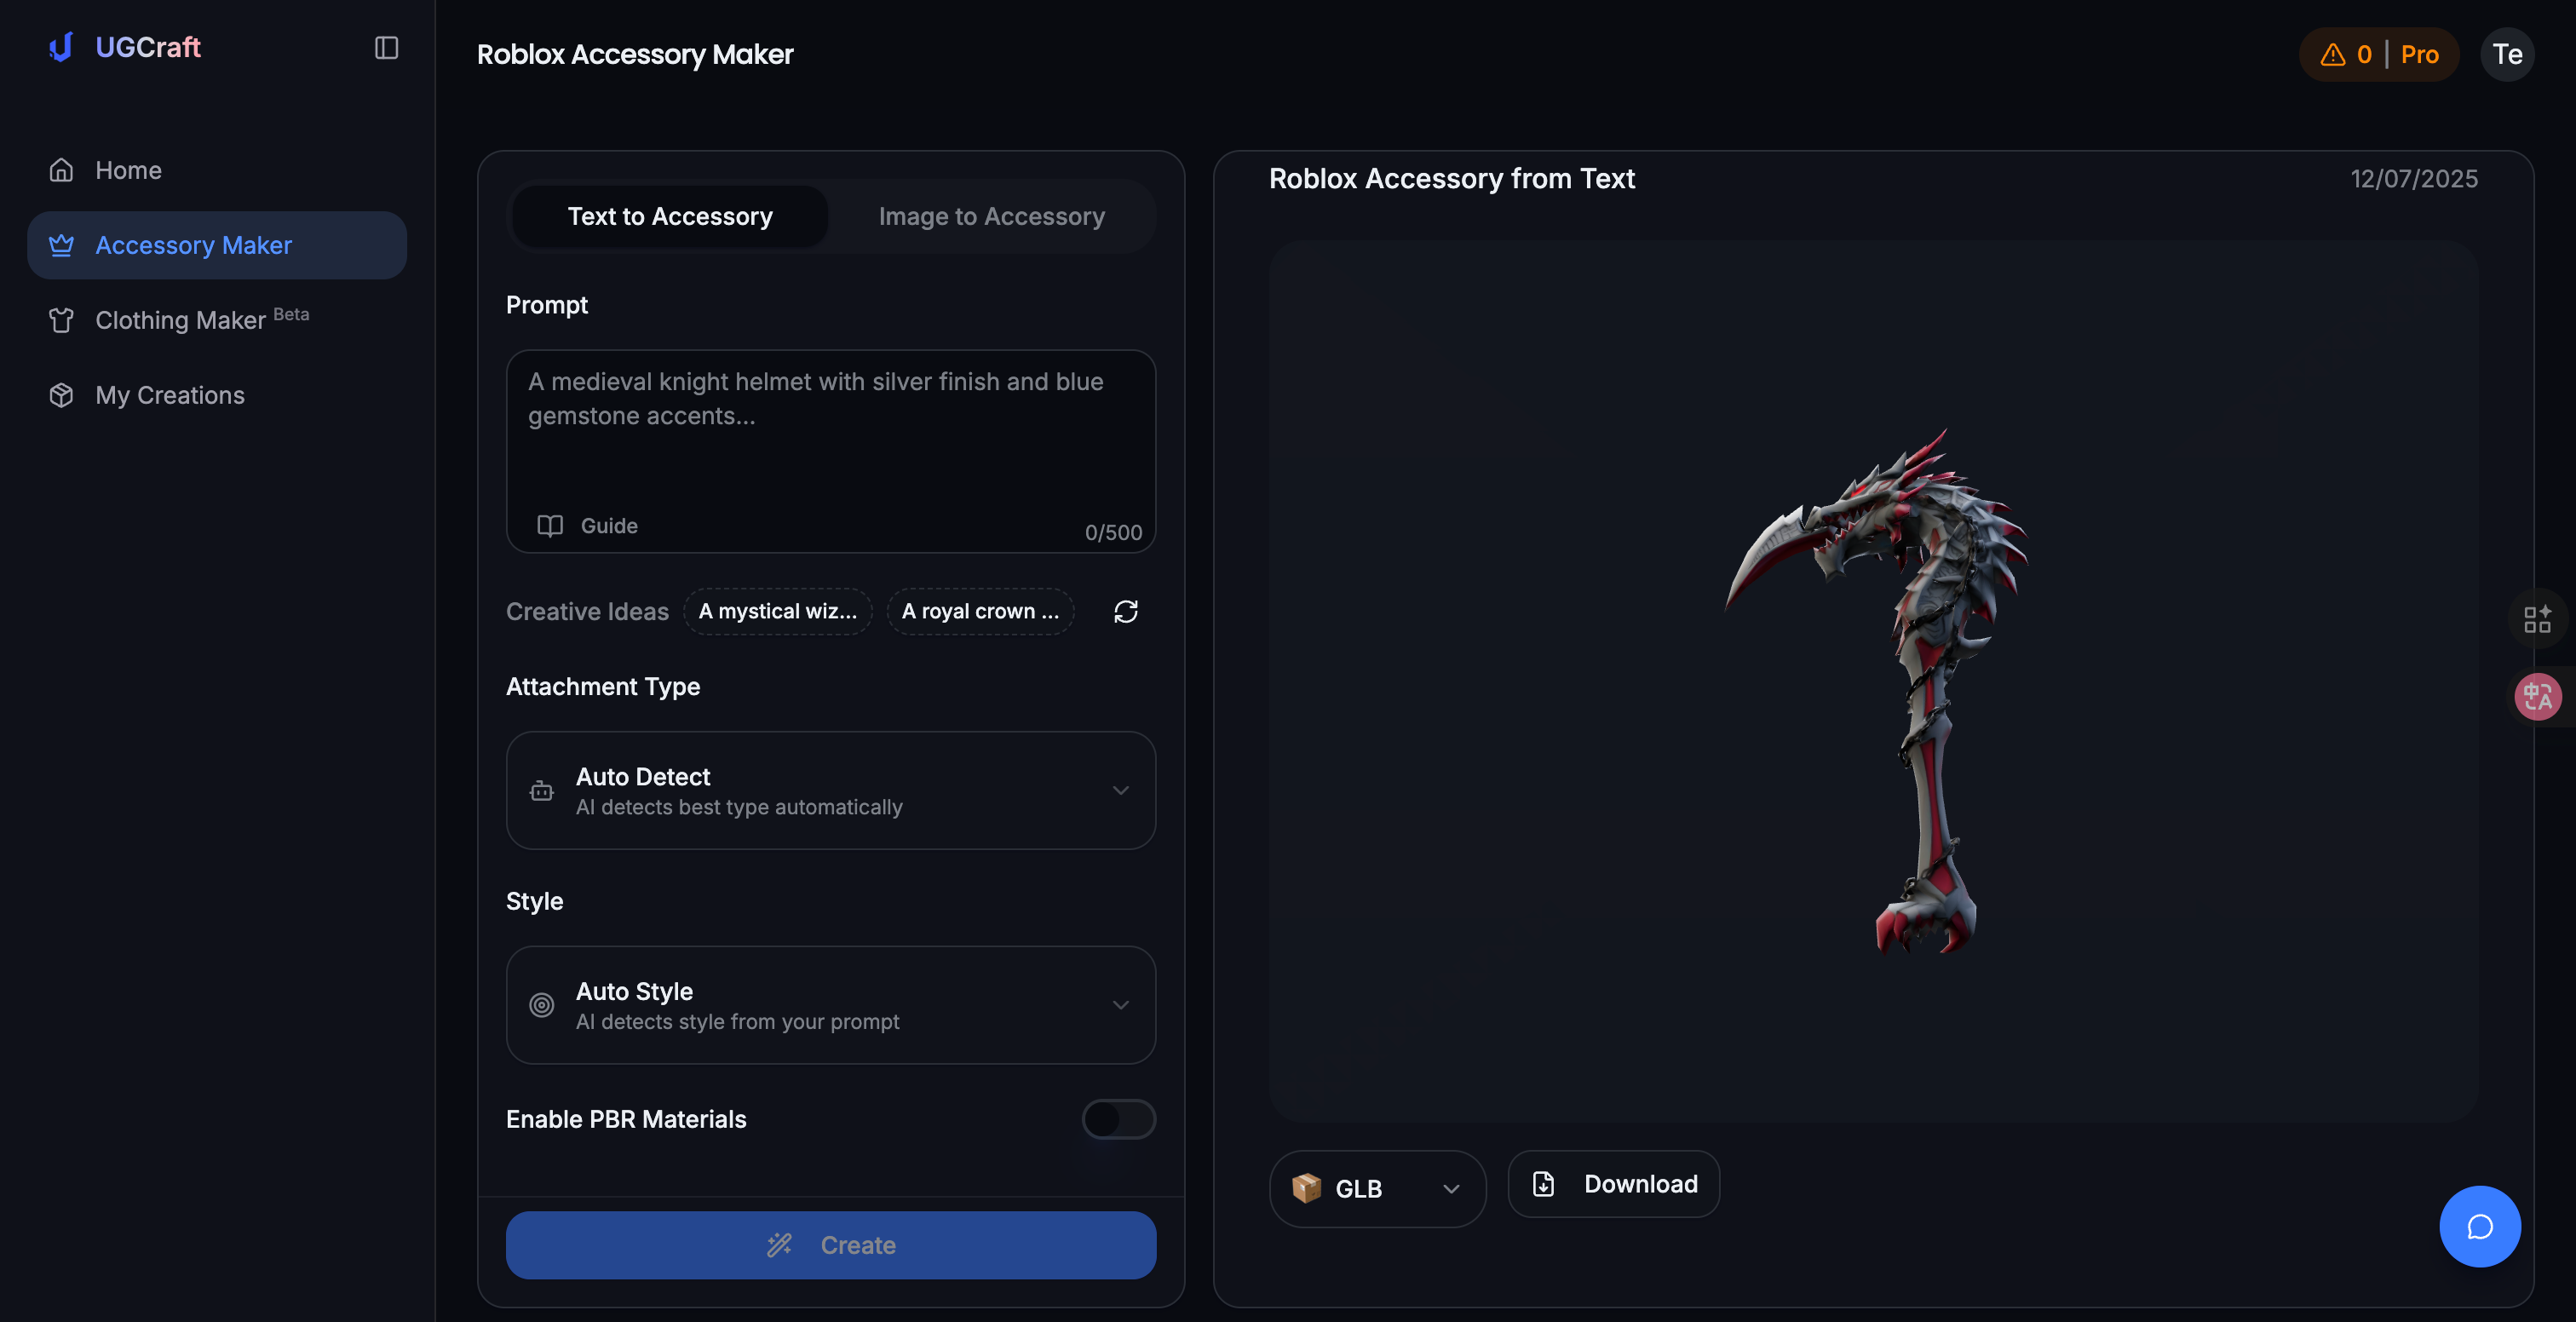Image resolution: width=2576 pixels, height=1322 pixels.
Task: Click the UGCraft logo icon
Action: click(x=60, y=47)
